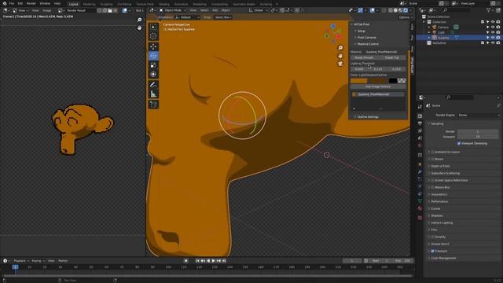
Task: Click the timeline Play button
Action: coord(213,261)
